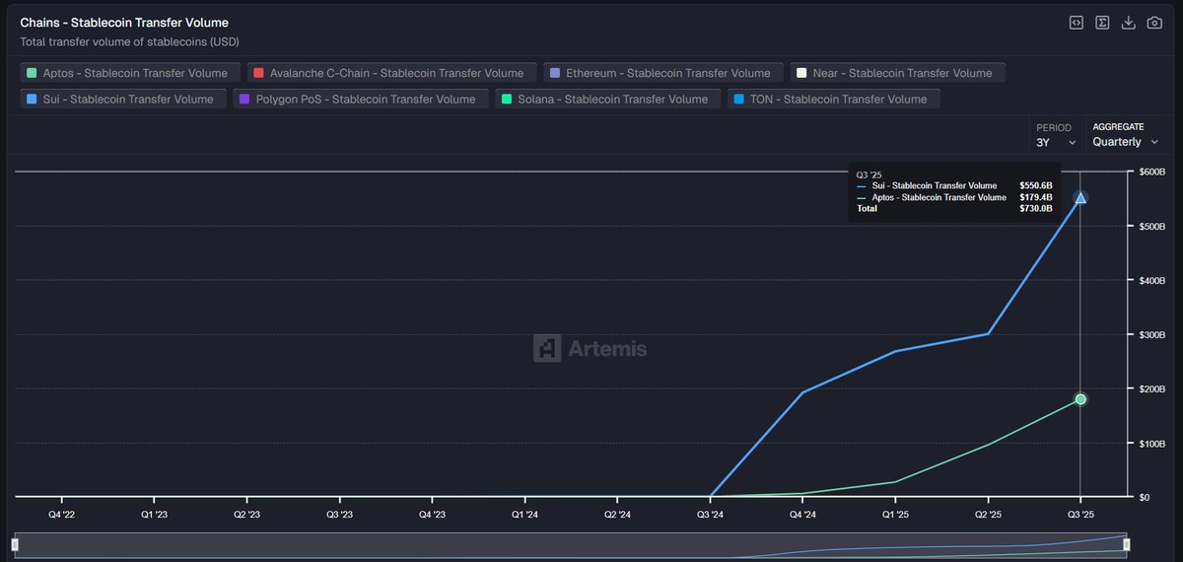Click the Q1 '23 x-axis label
Screen dimensions: 1183x562
pos(154,515)
